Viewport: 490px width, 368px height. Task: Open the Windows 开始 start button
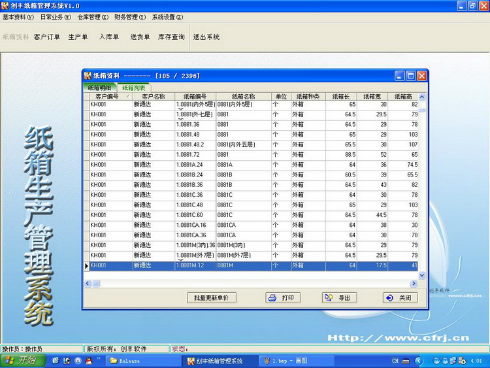[x=22, y=361]
